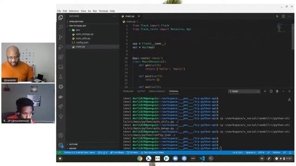The height and width of the screenshot is (166, 296).
Task: Split the editor to the right
Action: (284, 17)
